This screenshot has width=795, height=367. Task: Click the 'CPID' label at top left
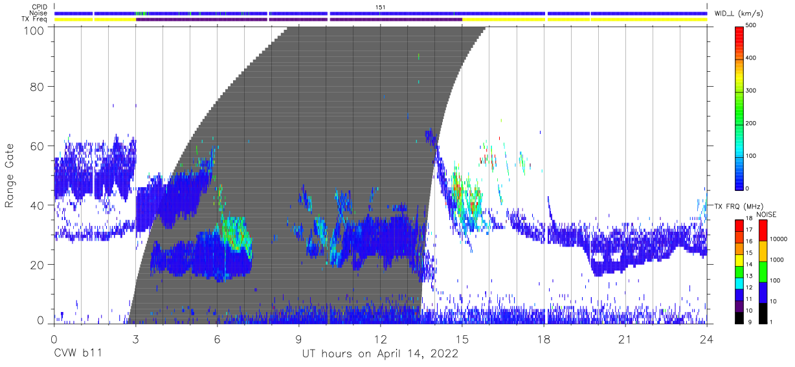click(39, 7)
